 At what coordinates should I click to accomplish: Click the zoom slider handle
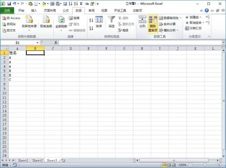point(205,165)
